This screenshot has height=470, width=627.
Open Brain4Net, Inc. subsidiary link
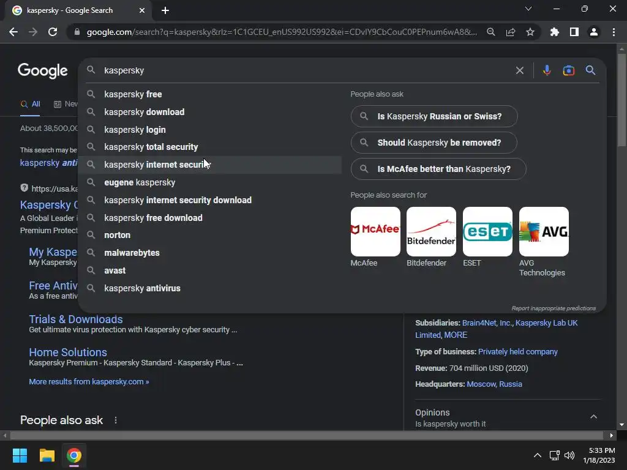pyautogui.click(x=487, y=323)
